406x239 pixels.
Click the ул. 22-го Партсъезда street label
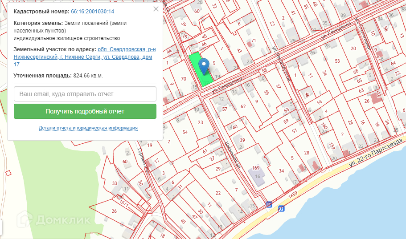(x=375, y=152)
